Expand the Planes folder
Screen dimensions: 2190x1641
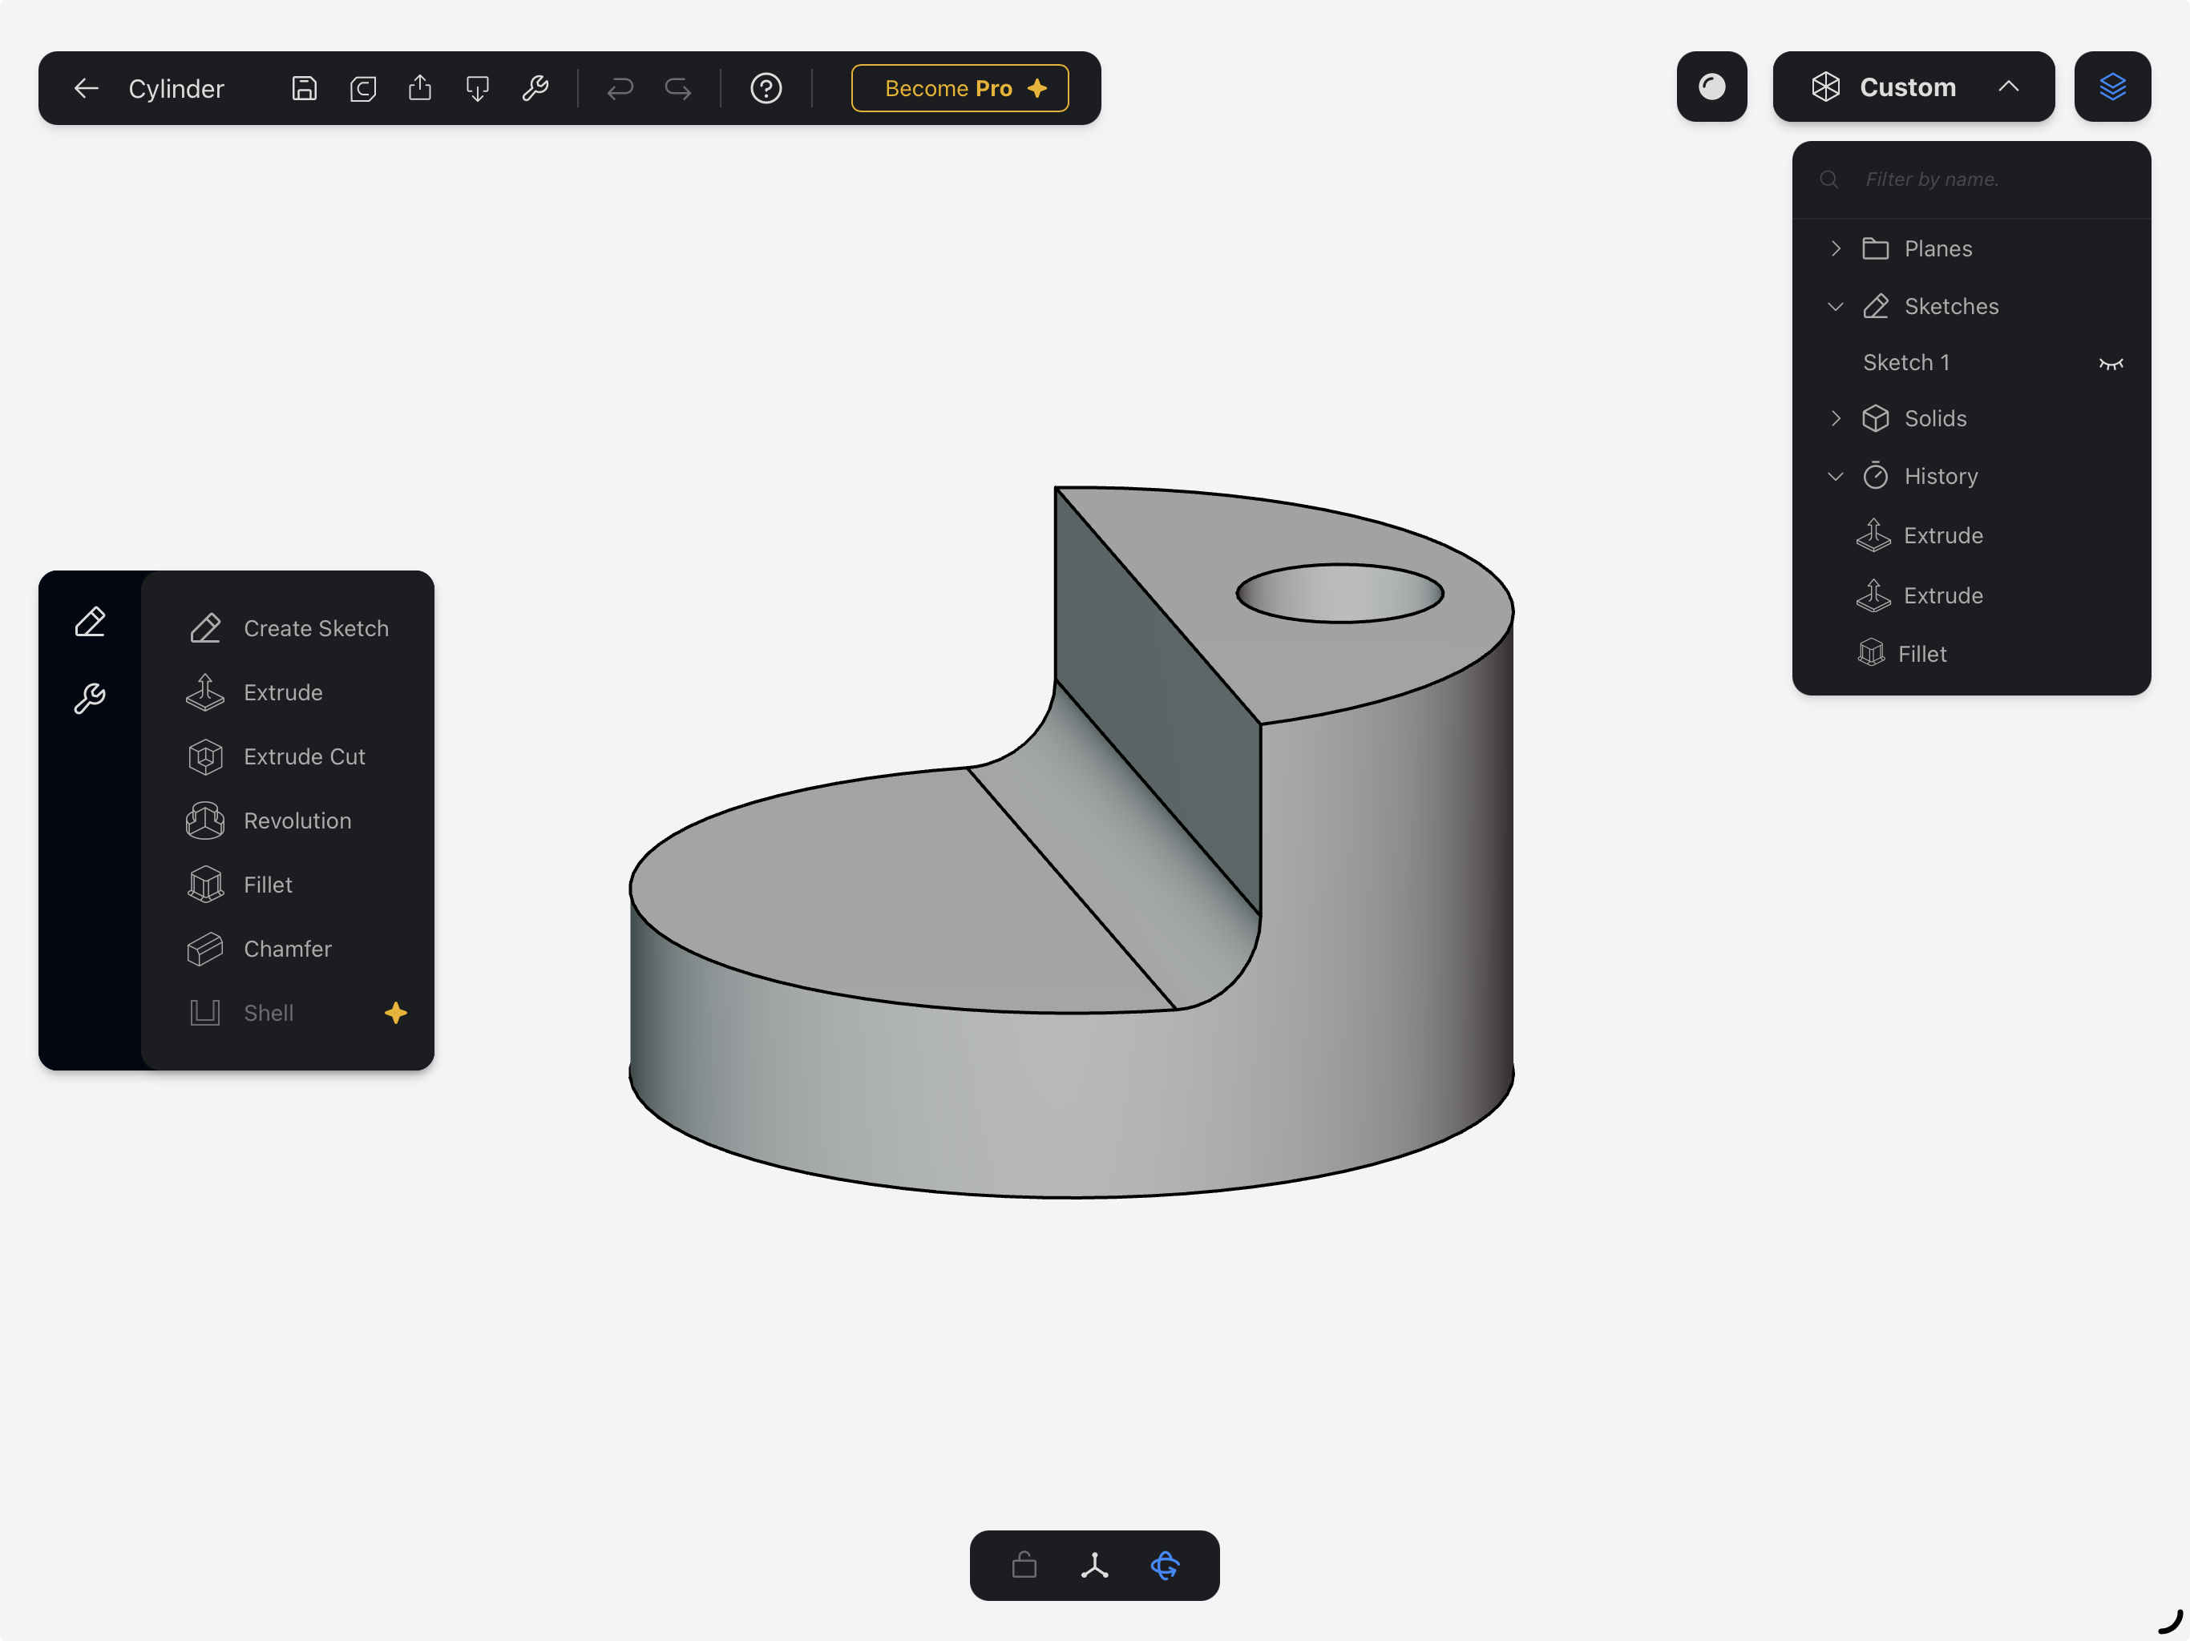pos(1836,248)
